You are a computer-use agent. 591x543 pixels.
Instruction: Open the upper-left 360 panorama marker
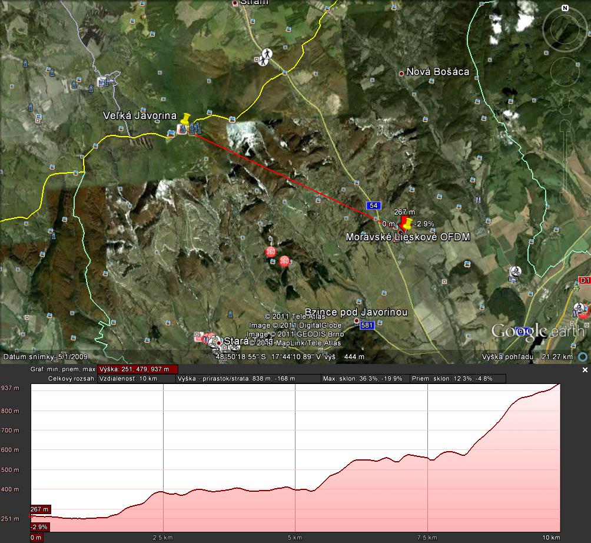tap(271, 252)
